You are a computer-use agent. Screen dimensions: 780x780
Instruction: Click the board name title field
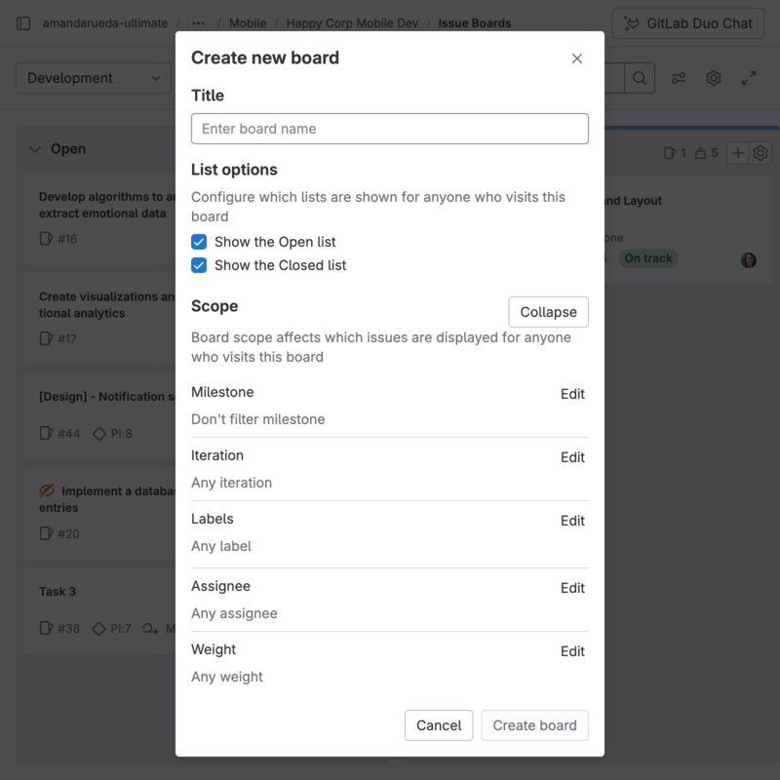tap(390, 128)
